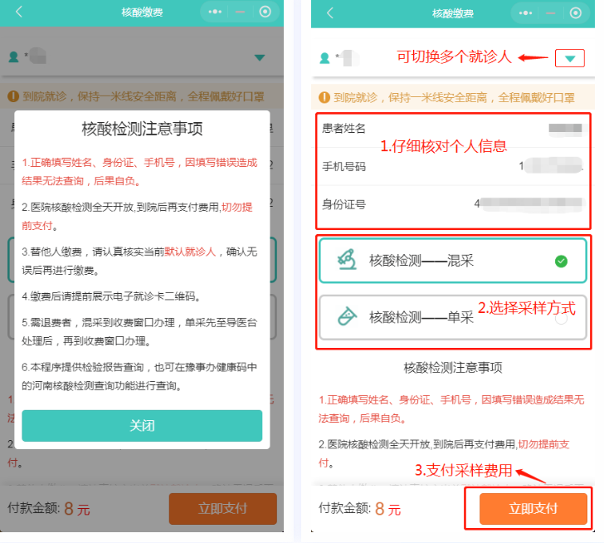This screenshot has height=543, width=604.
Task: Close mini program via left screen circle icon
Action: point(265,12)
